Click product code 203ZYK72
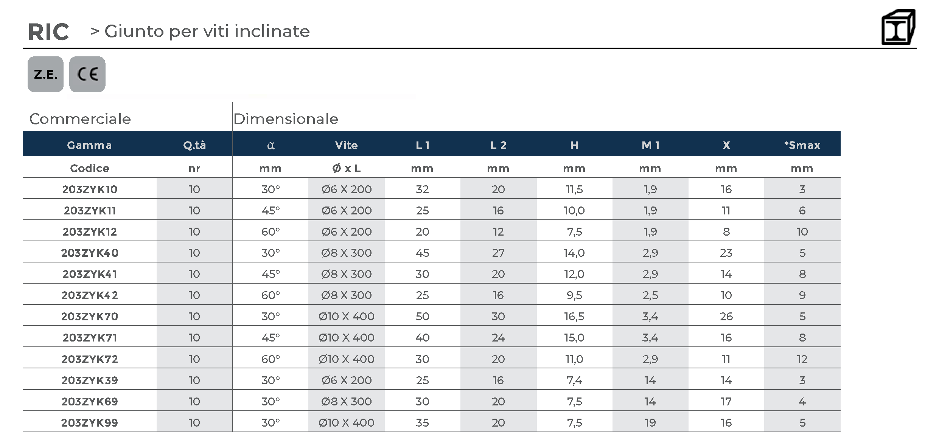Image resolution: width=939 pixels, height=444 pixels. pos(90,359)
